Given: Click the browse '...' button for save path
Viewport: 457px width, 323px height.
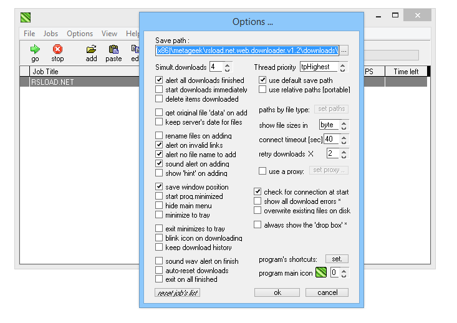Looking at the screenshot, I should (x=344, y=51).
